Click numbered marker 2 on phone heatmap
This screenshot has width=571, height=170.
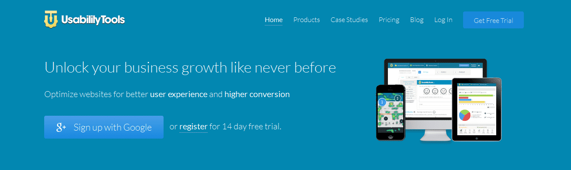pyautogui.click(x=397, y=98)
